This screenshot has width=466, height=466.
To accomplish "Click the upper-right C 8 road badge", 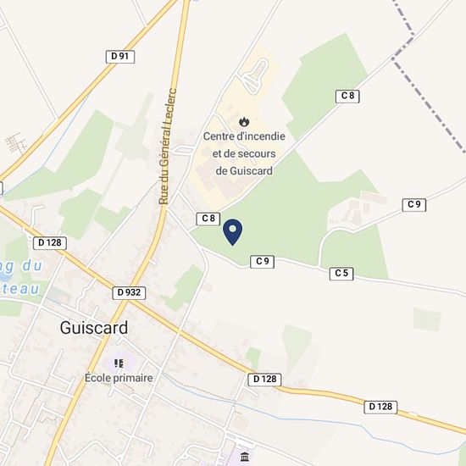I will click(347, 96).
